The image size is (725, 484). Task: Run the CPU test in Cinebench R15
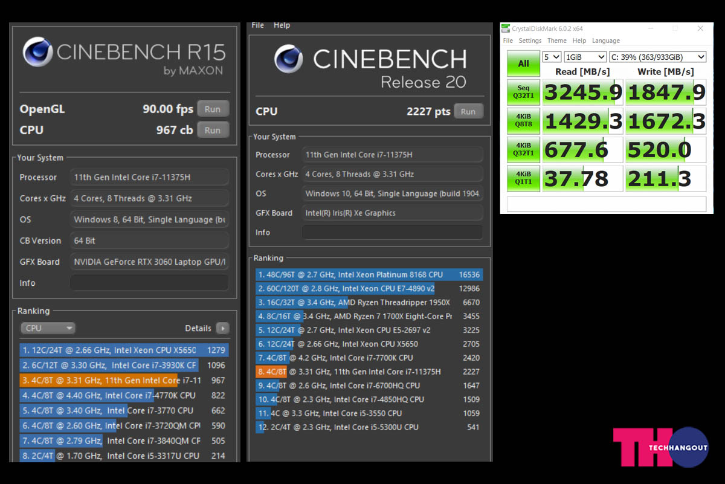click(x=213, y=130)
